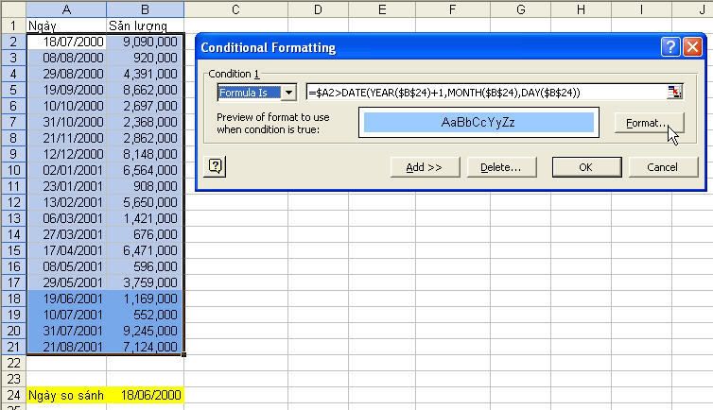
Task: Select column header G
Action: 521,9
